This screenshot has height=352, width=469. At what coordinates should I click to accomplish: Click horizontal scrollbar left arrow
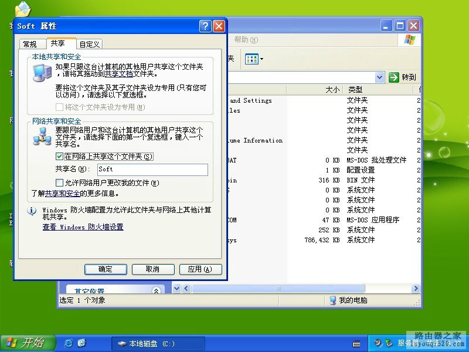pyautogui.click(x=186, y=289)
